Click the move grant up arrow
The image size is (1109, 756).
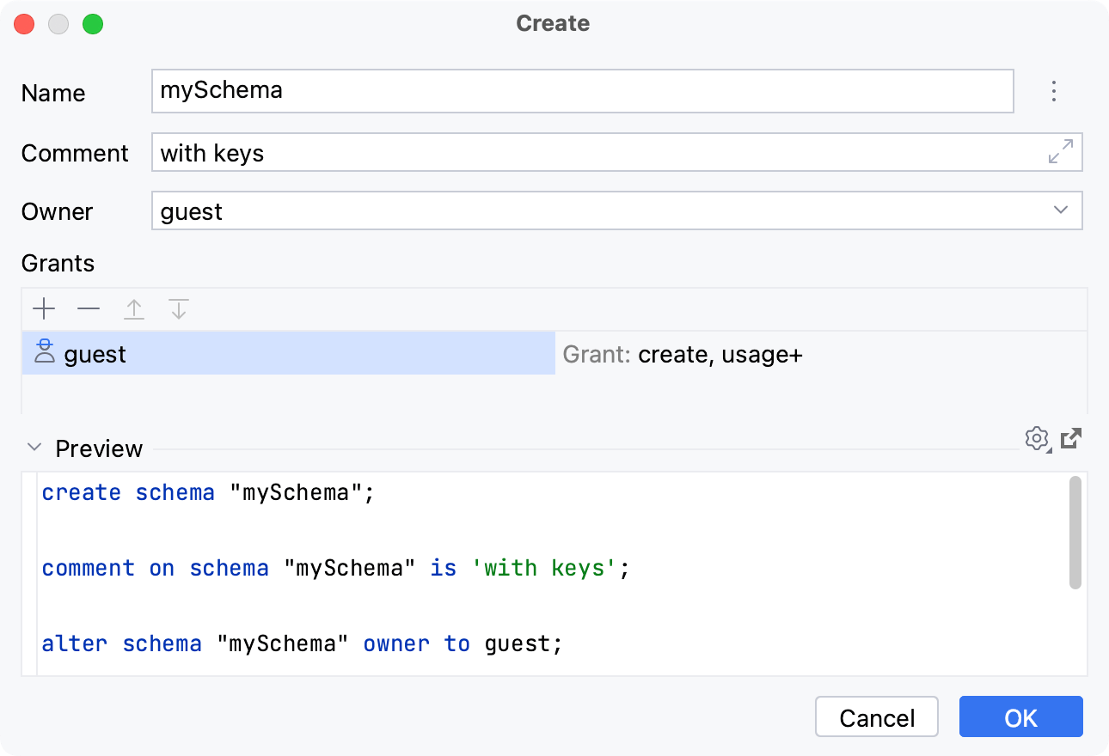click(x=134, y=308)
